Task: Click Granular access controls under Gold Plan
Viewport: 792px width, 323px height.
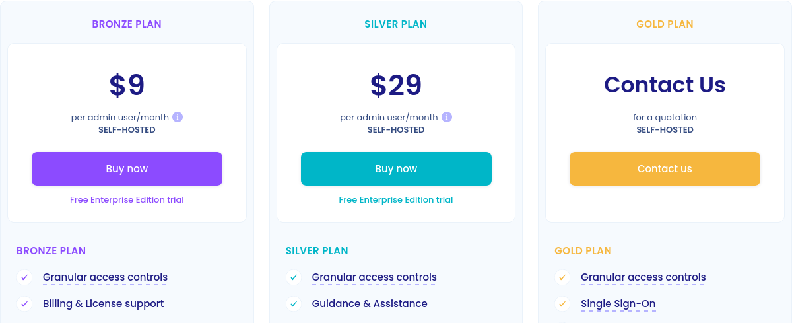Action: (643, 277)
